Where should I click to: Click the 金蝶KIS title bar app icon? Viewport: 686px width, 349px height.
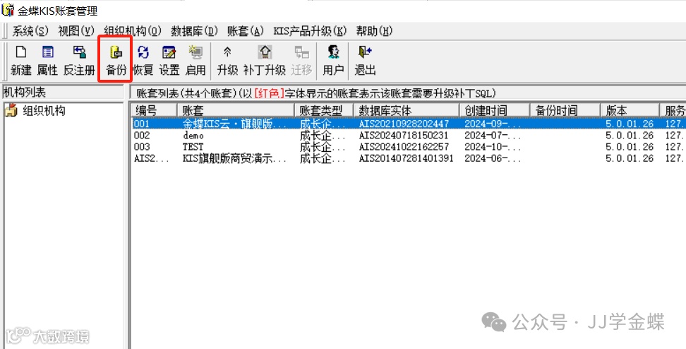[8, 10]
